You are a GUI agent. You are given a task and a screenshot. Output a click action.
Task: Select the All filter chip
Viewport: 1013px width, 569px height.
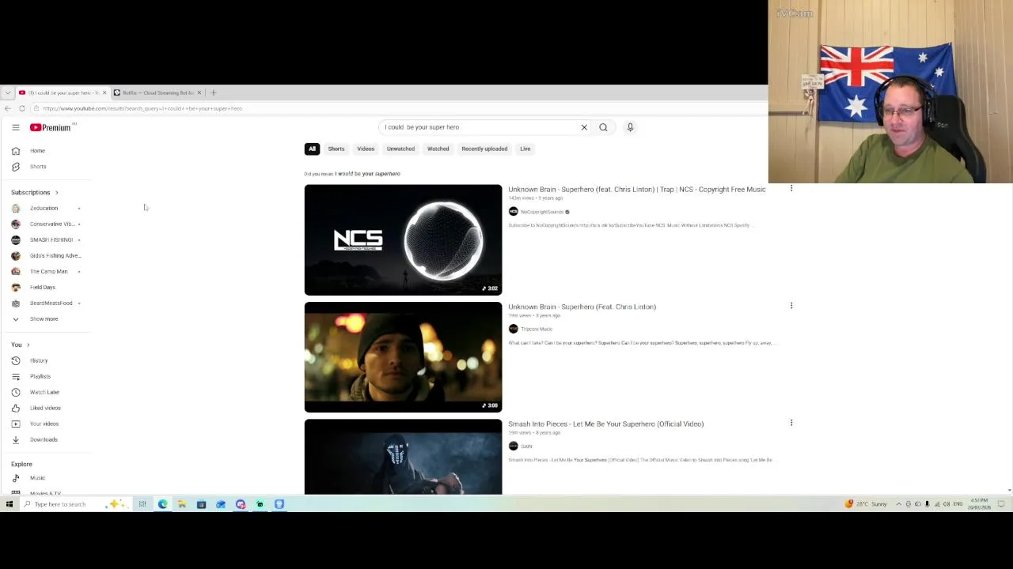tap(312, 149)
